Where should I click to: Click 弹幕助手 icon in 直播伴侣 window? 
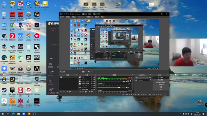click(50, 64)
